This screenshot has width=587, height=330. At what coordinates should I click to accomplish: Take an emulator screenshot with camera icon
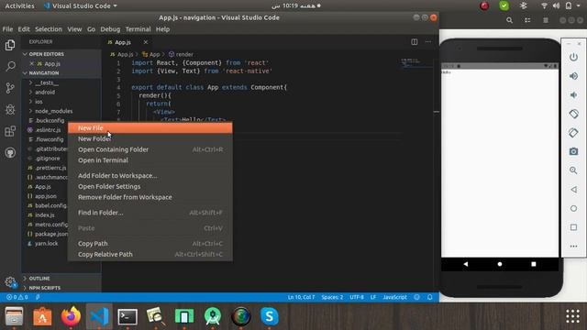573,151
